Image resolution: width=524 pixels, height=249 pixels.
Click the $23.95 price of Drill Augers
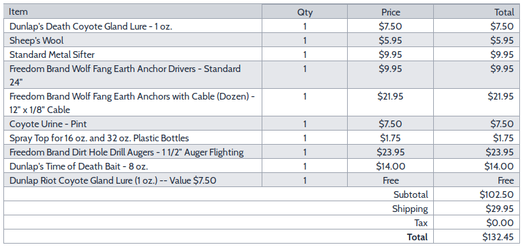391,152
